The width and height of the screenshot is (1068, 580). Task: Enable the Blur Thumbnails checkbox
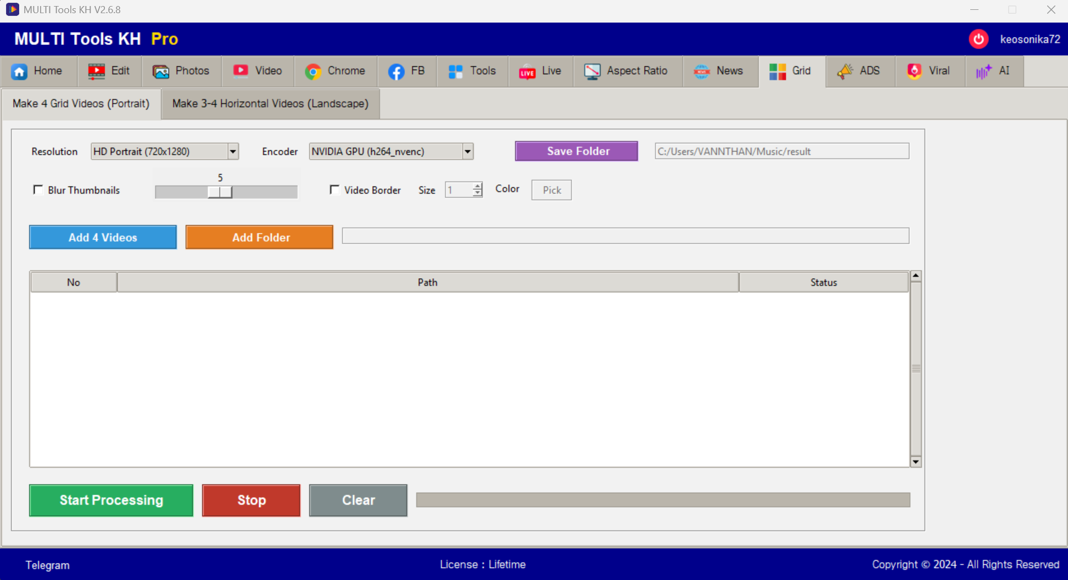click(38, 190)
